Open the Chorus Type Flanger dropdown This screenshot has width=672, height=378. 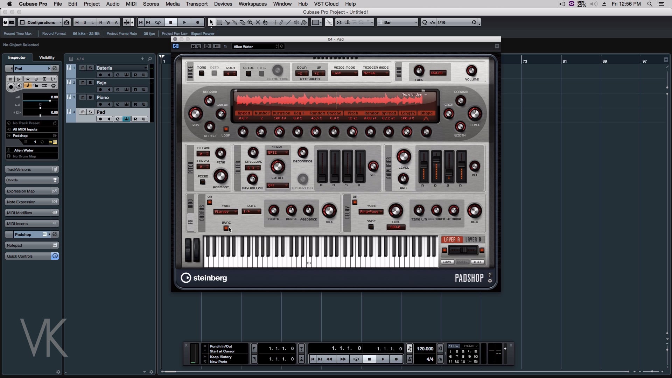(225, 212)
